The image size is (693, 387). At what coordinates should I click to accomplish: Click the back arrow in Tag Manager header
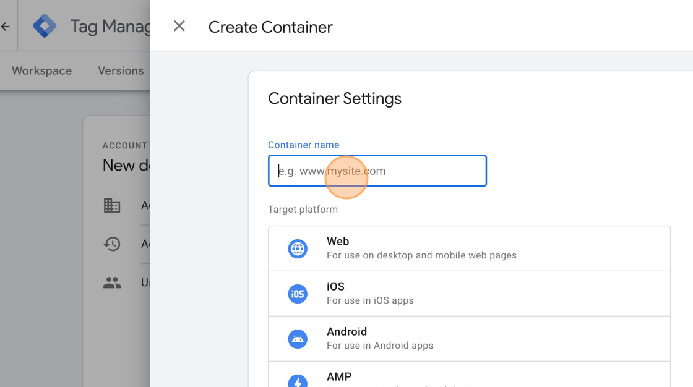(x=6, y=27)
